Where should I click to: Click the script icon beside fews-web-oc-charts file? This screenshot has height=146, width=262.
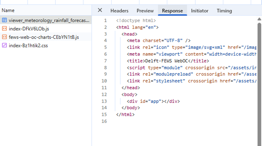[4, 37]
